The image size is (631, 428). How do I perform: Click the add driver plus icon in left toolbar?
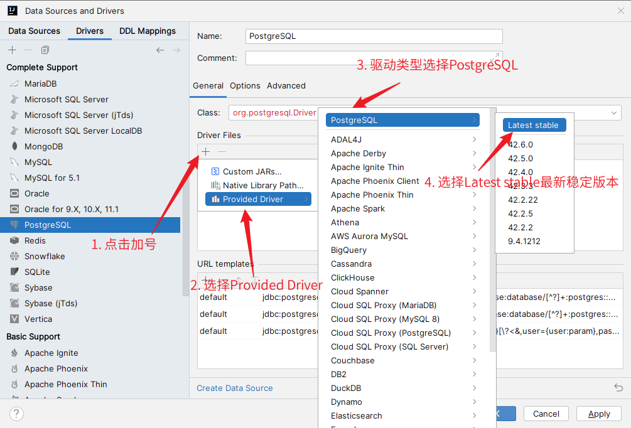(x=12, y=50)
